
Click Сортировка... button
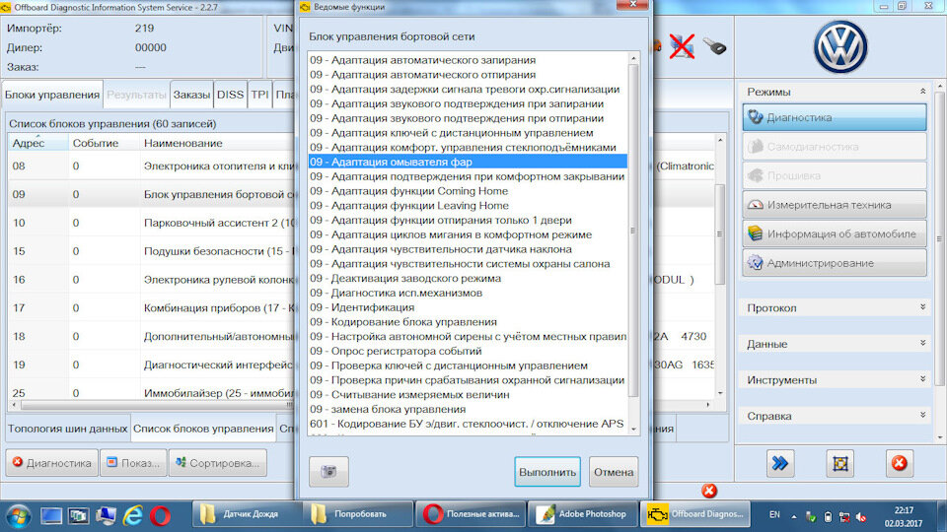(217, 463)
